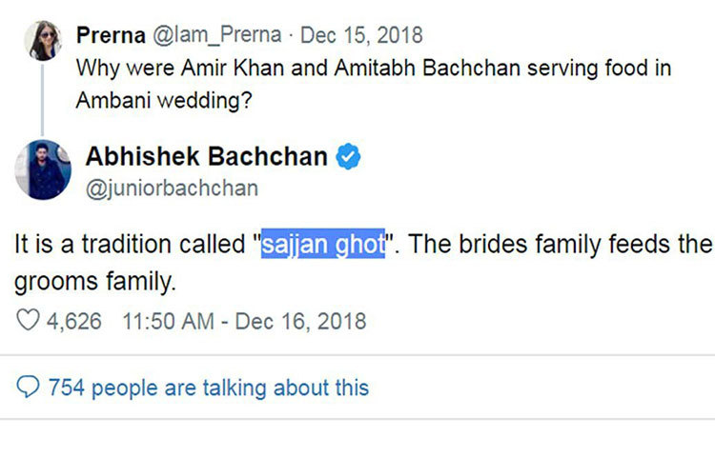Viewport: 715px width, 457px height.
Task: Click Prerna's profile avatar
Action: coord(44,41)
